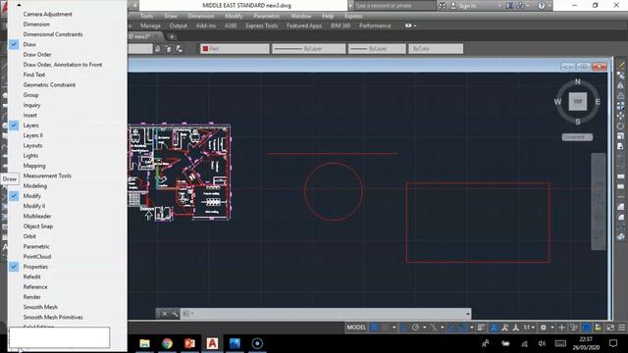This screenshot has height=353, width=628.
Task: Expand the snap mode dropdown arrow in status bar
Action: point(394,328)
